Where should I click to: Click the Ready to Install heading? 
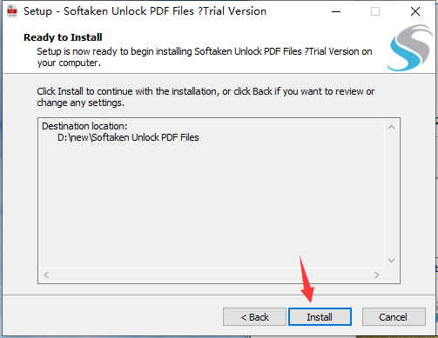[x=63, y=37]
